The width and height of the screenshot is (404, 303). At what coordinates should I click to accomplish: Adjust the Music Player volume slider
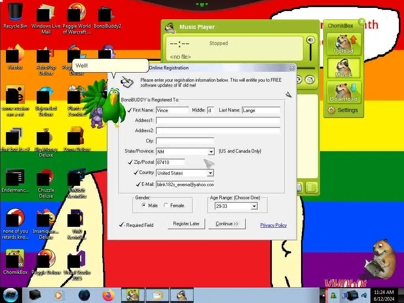[310, 53]
